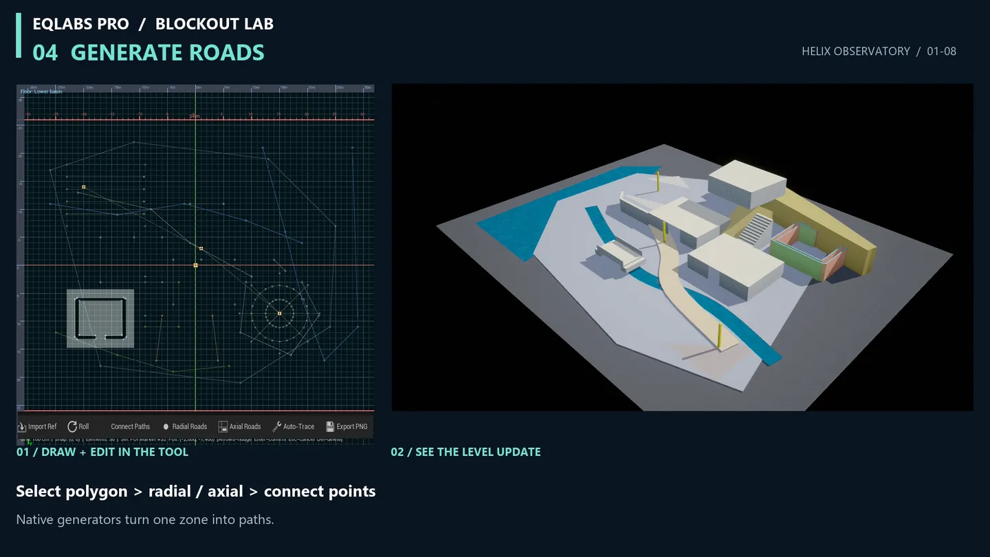Click the "02 / SEE THE LEVEL UPDATE" caption
This screenshot has width=990, height=557.
[465, 452]
